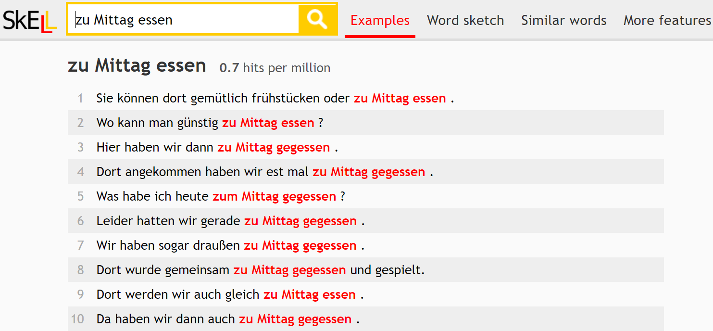The width and height of the screenshot is (713, 331).
Task: Click the 0.7 hits per million text
Action: pyautogui.click(x=275, y=68)
